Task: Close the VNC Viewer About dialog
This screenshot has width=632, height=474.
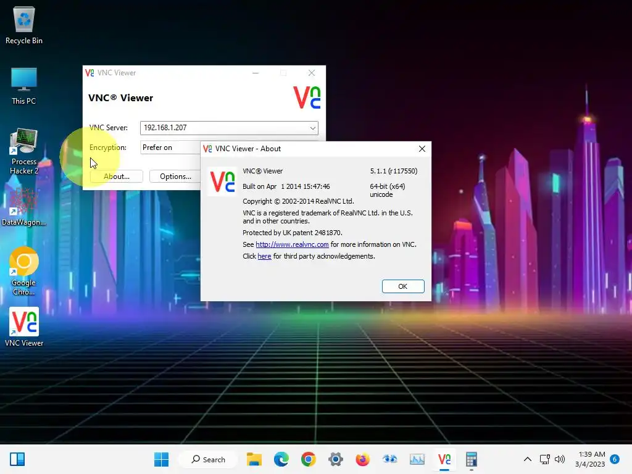Action: pyautogui.click(x=422, y=149)
